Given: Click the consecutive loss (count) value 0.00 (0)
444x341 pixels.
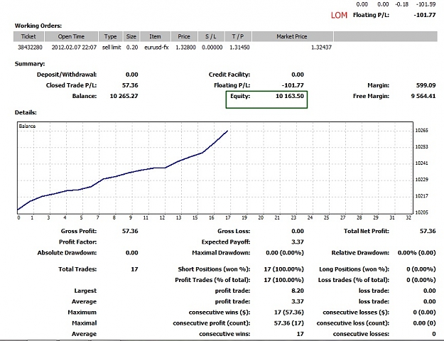Looking at the screenshot, I should tap(424, 323).
